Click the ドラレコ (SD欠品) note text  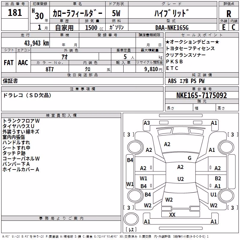tap(27, 95)
